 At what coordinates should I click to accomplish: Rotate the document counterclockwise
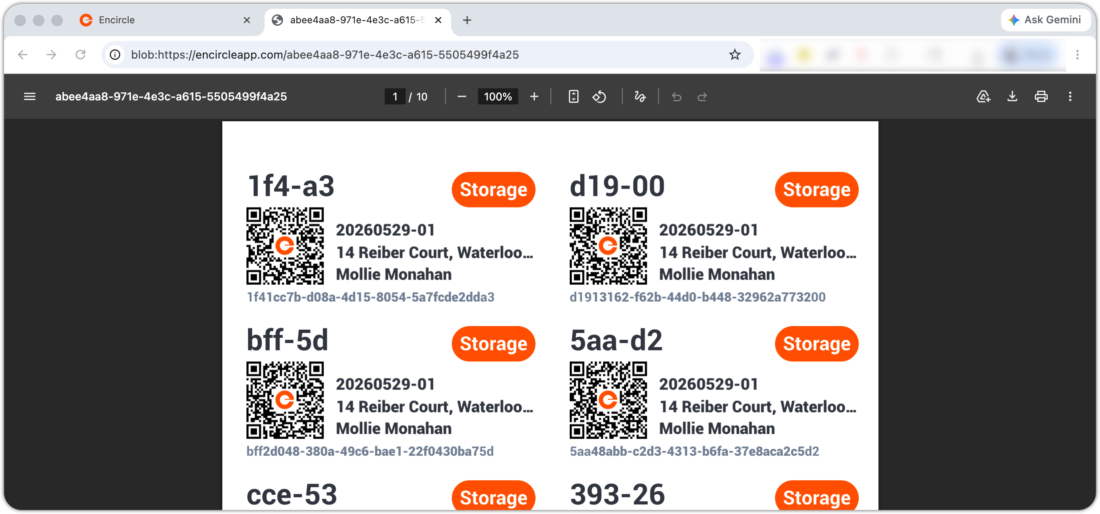click(599, 96)
